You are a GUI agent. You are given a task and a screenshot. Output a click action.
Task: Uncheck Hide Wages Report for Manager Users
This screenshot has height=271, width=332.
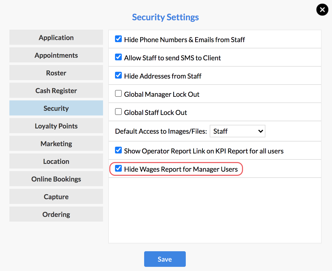tap(118, 168)
